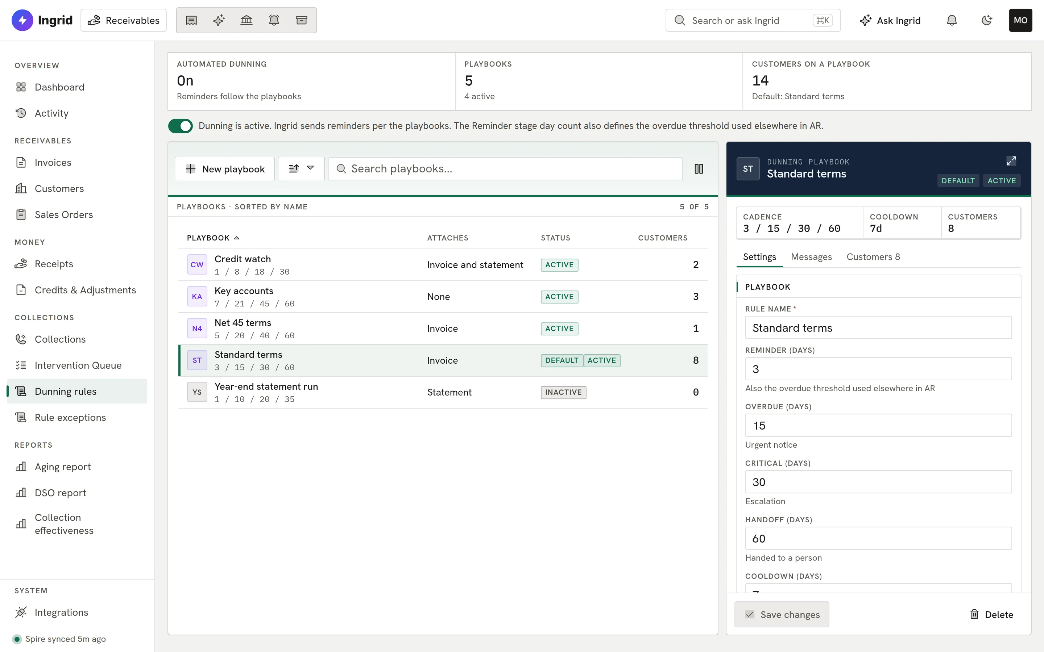Turn off the automated dunning switch
This screenshot has height=652, width=1044.
180,126
